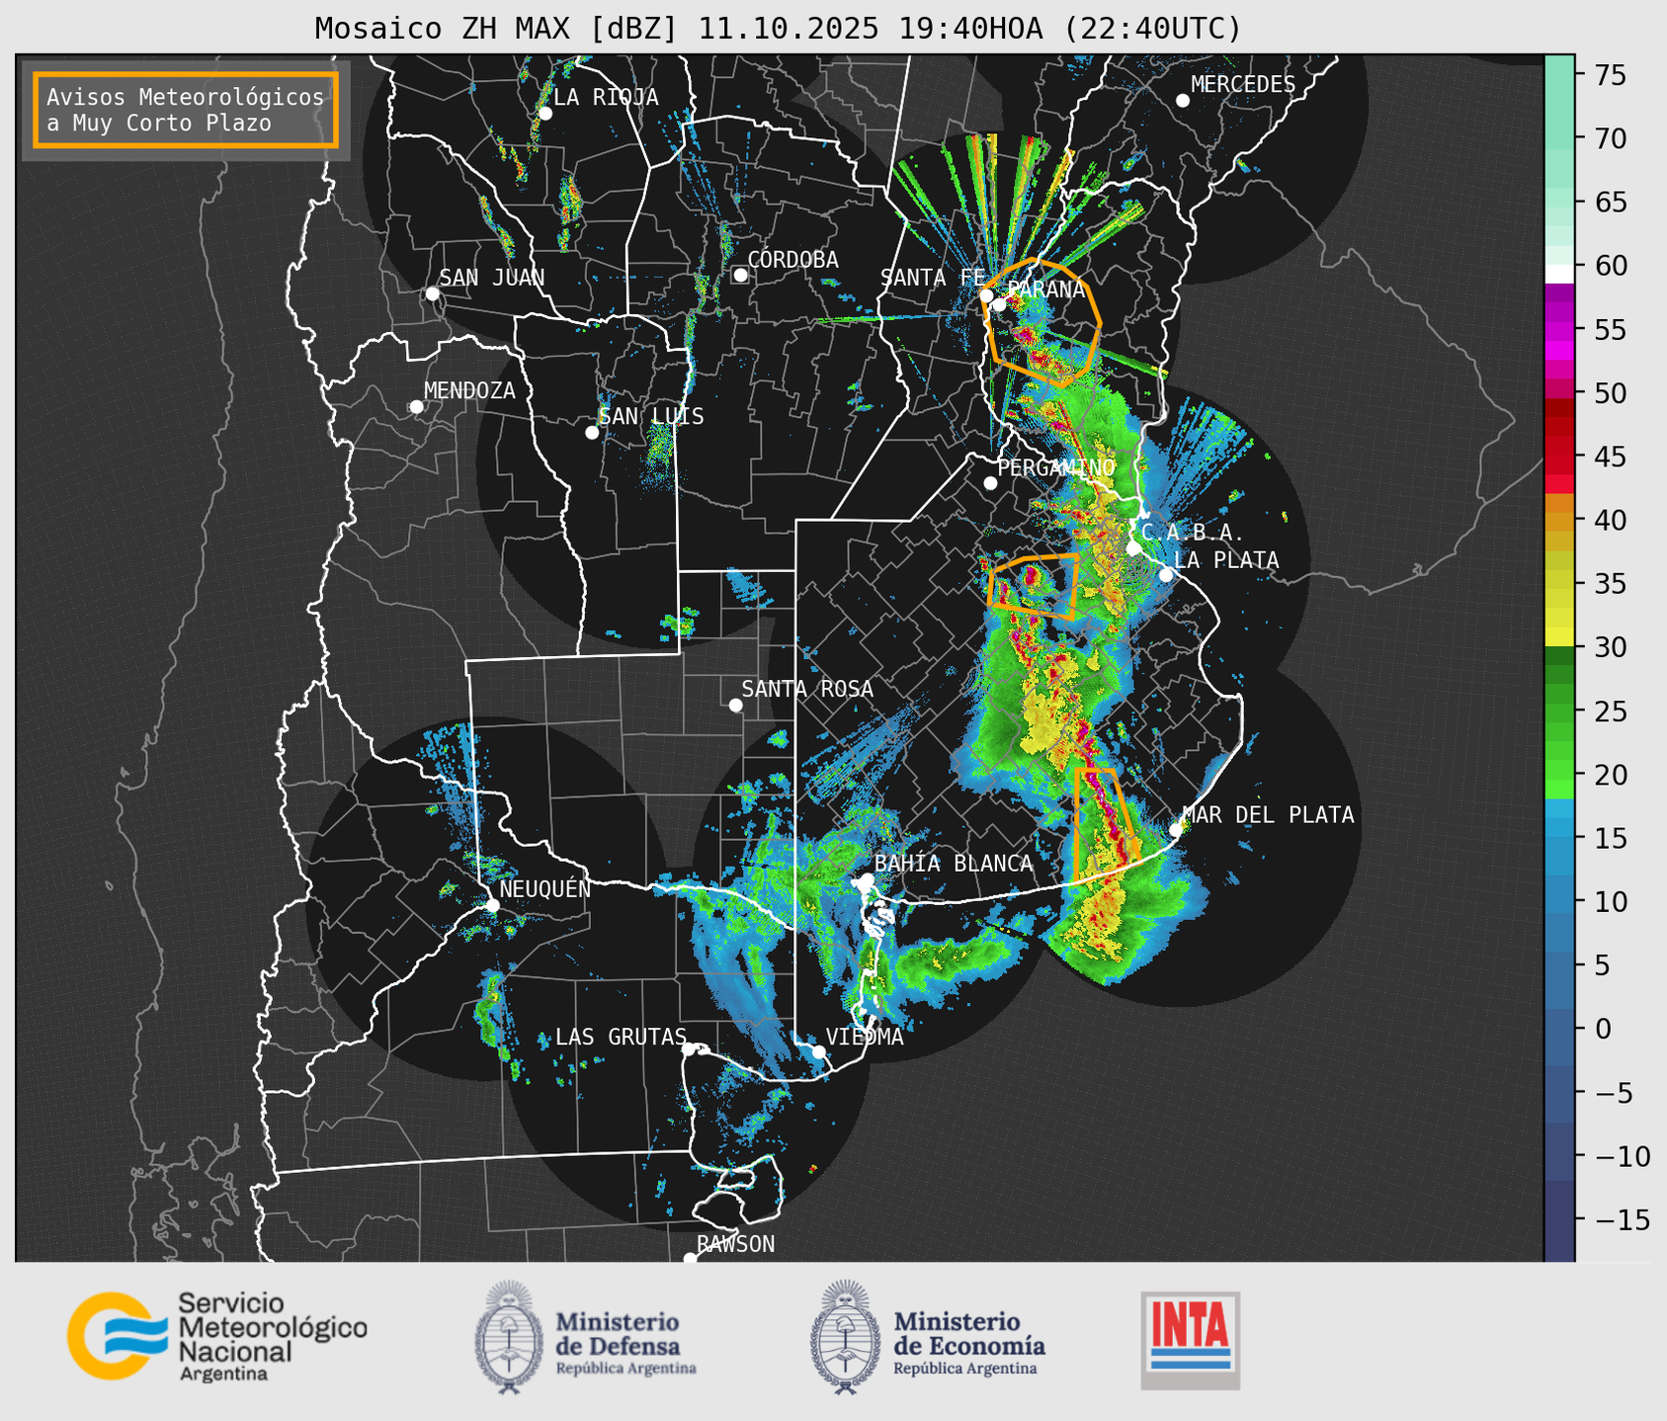
Task: Select the Paraná city marker
Action: [x=1000, y=304]
